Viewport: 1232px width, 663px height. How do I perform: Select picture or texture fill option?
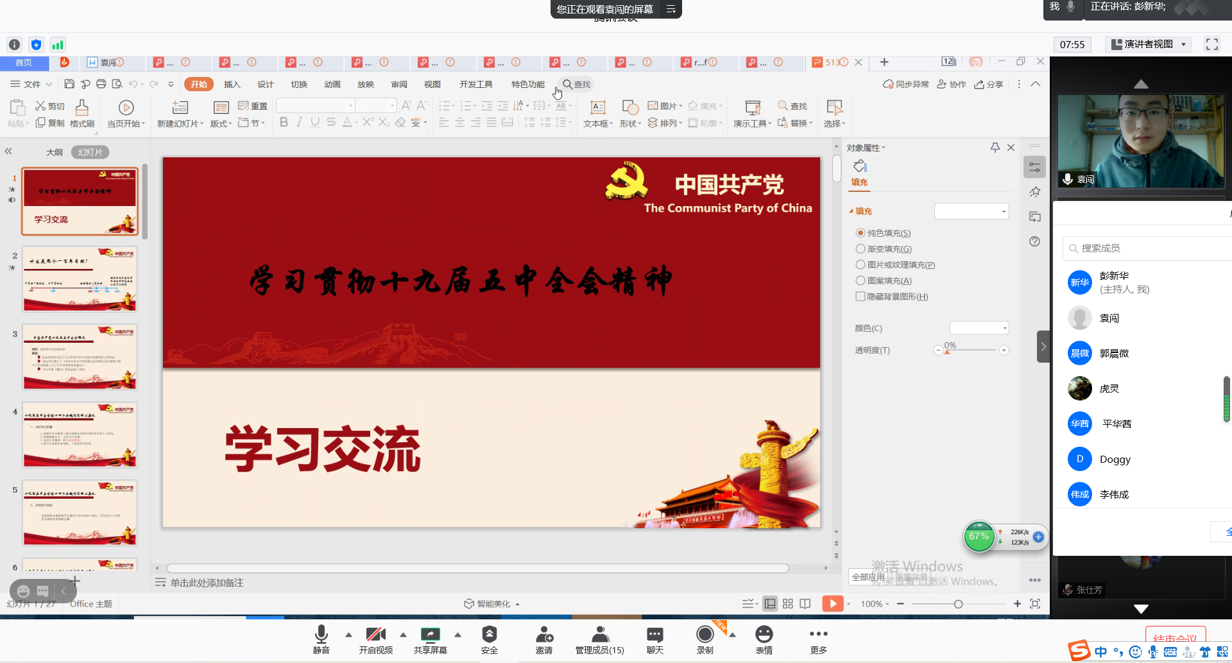860,264
